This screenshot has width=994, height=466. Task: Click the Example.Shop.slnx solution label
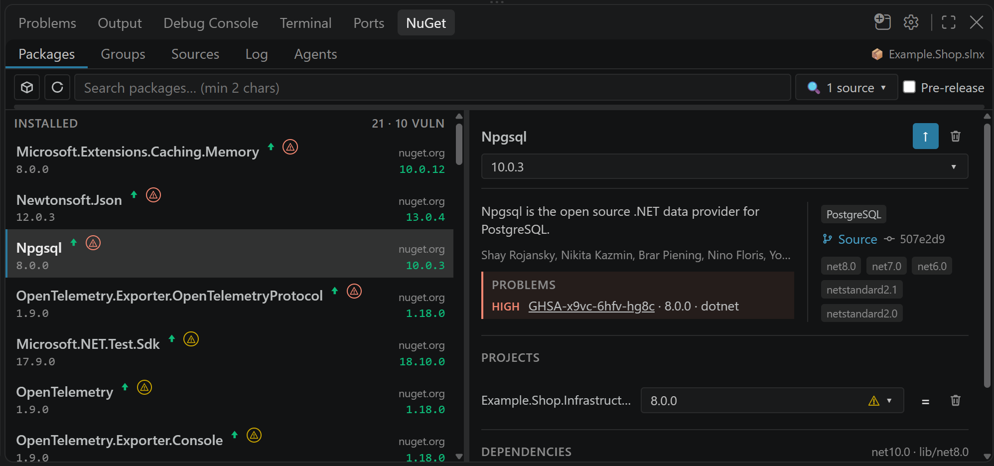(x=928, y=54)
